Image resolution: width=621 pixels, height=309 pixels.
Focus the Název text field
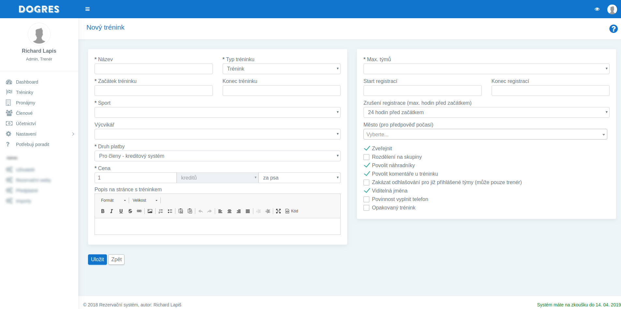[154, 69]
